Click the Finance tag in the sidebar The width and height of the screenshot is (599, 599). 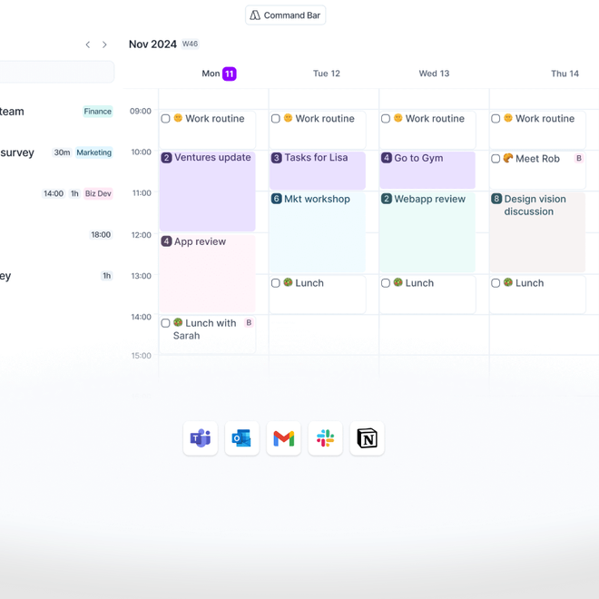(98, 111)
